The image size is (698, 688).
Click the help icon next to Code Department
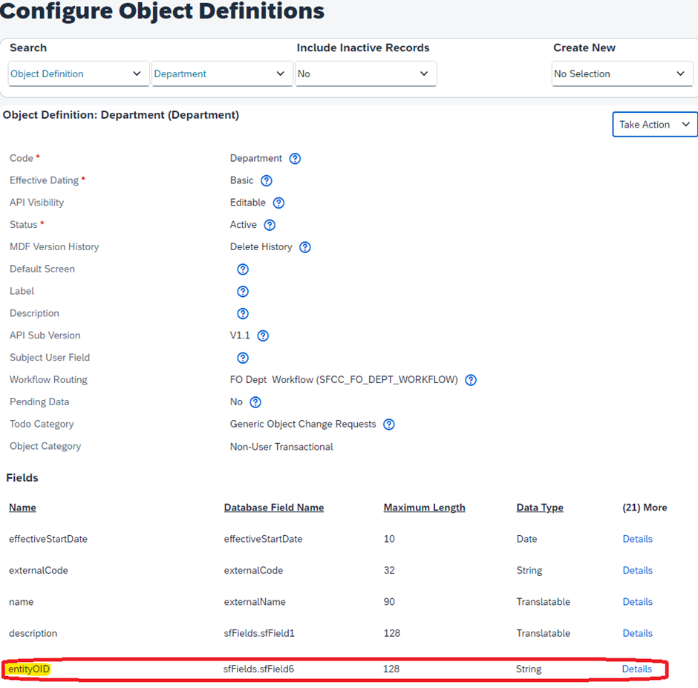[x=295, y=158]
